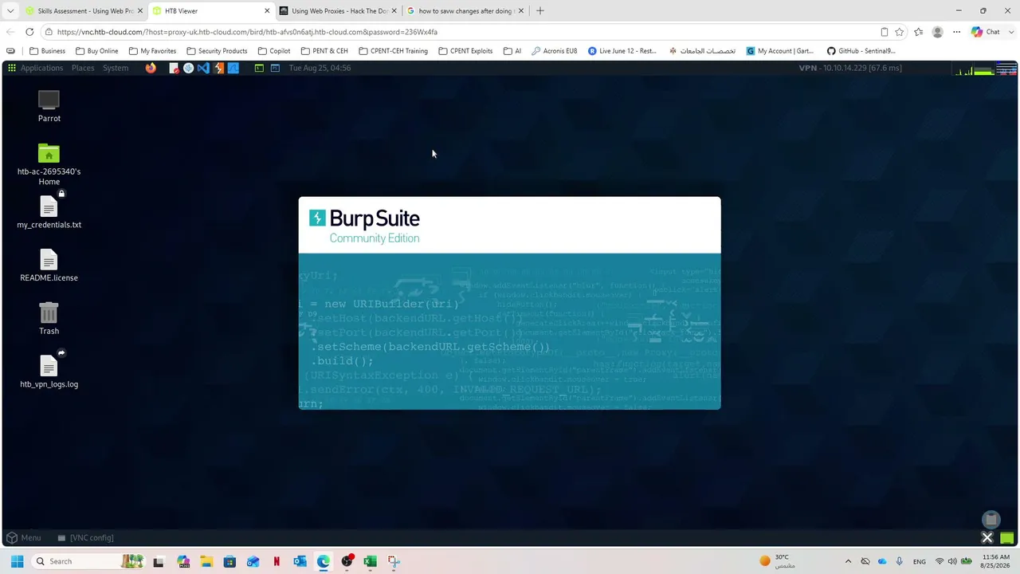Expand the Copilot Chat dropdown arrow
The image size is (1020, 574).
(1010, 32)
